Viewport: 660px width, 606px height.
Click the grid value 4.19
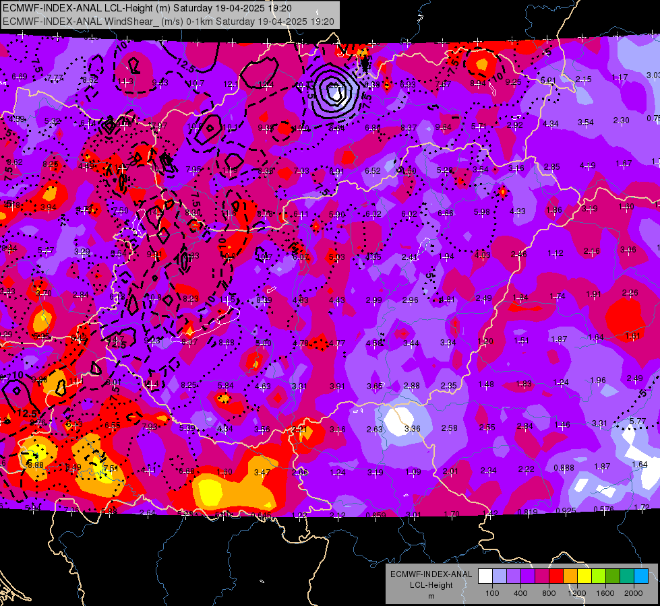[x=587, y=165]
